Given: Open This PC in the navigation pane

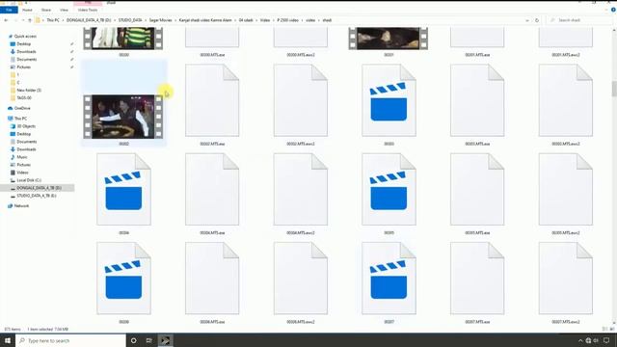Looking at the screenshot, I should [x=20, y=119].
